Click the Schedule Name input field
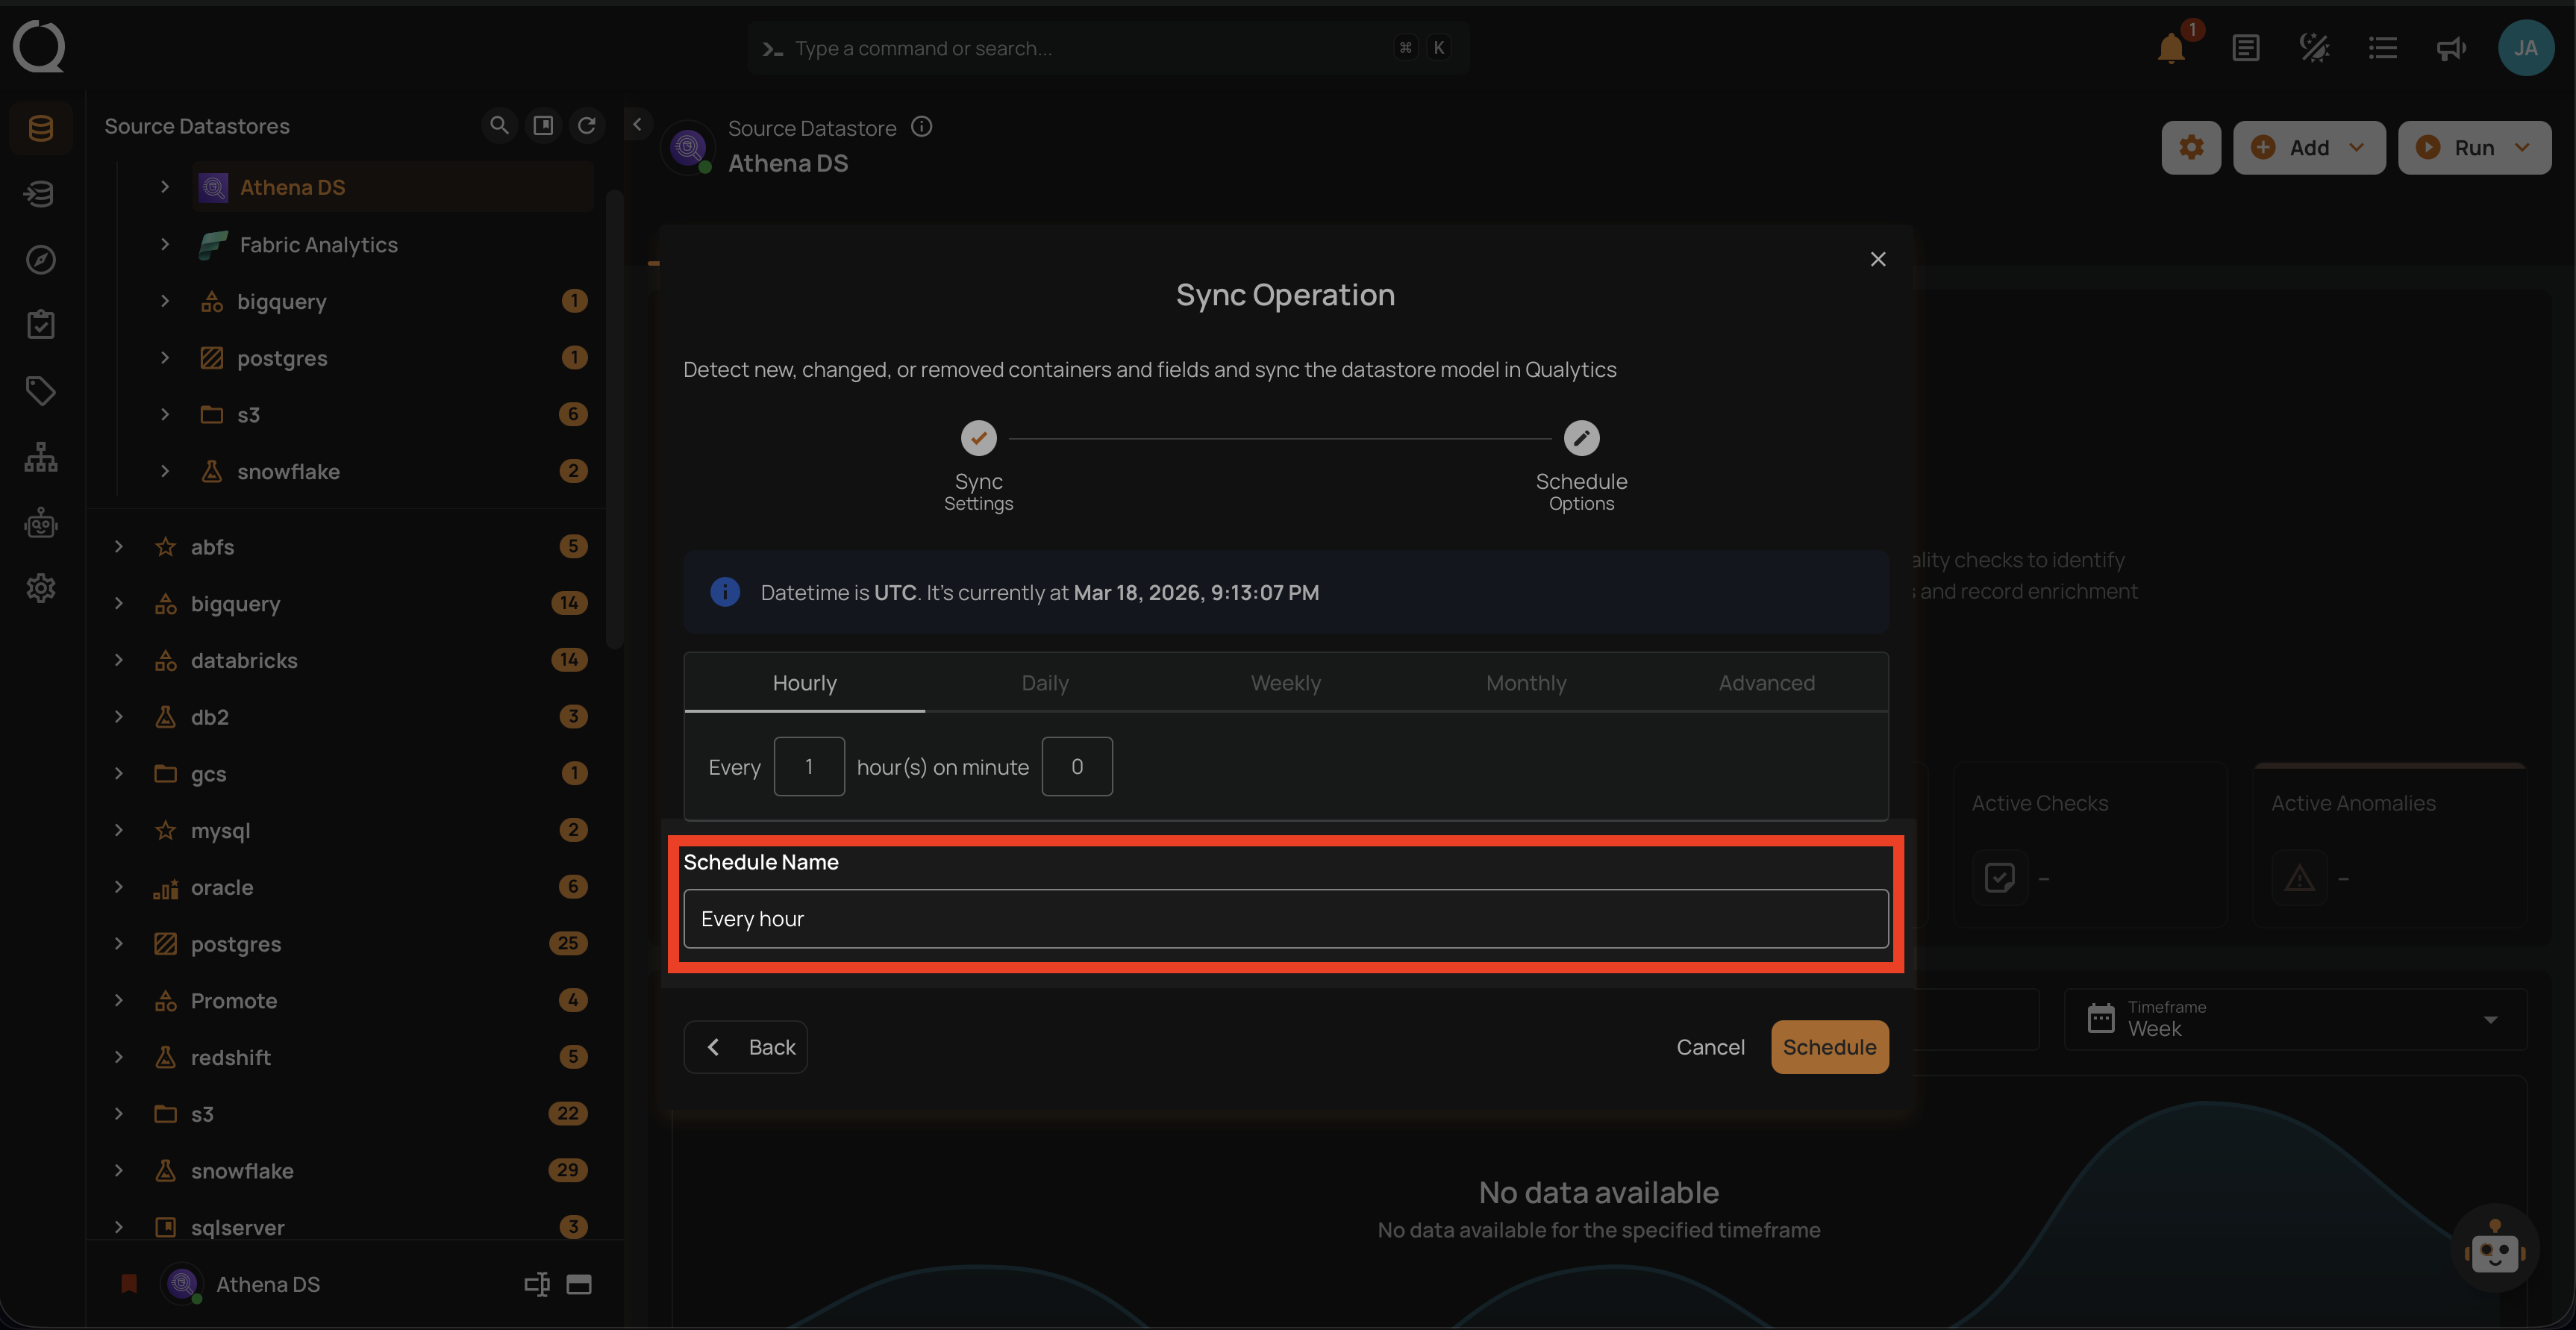 pyautogui.click(x=1286, y=919)
